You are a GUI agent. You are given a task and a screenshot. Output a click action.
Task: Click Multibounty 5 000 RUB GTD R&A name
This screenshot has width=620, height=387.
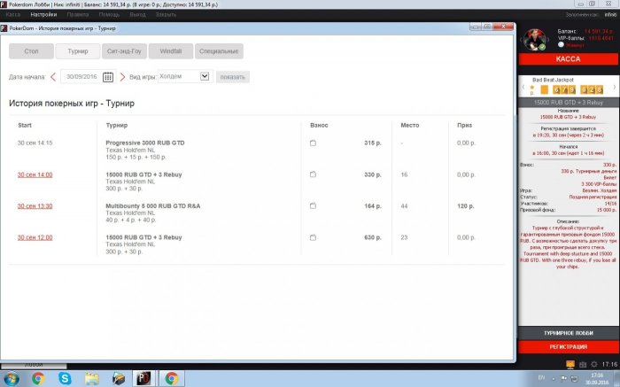(153, 206)
